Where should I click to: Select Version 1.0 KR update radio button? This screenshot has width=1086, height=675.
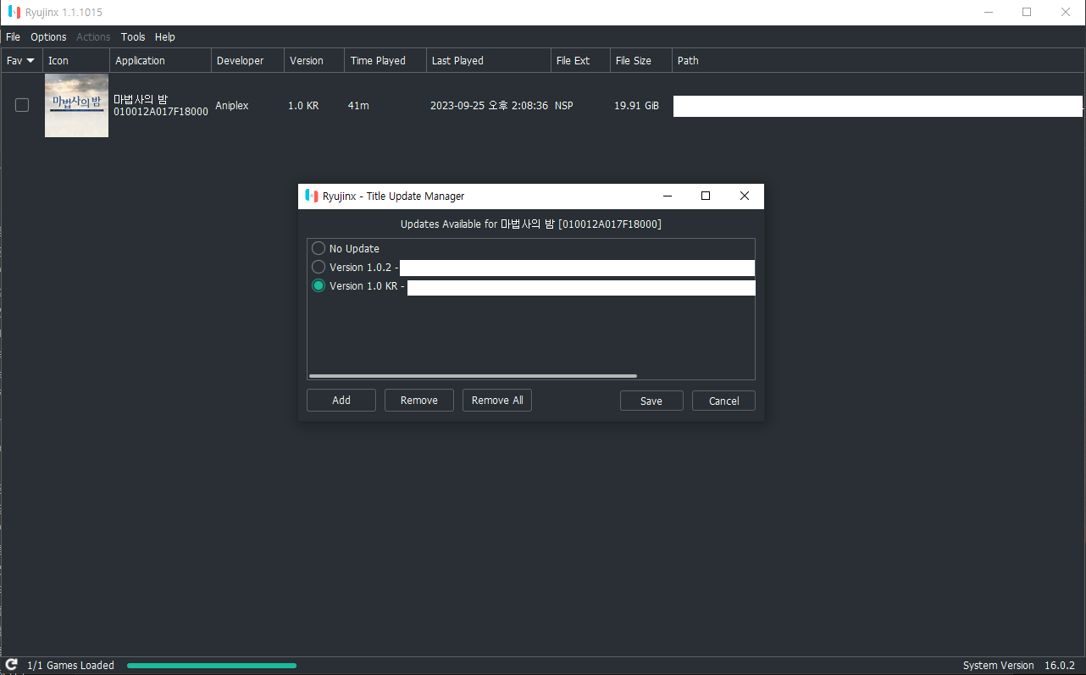(319, 285)
